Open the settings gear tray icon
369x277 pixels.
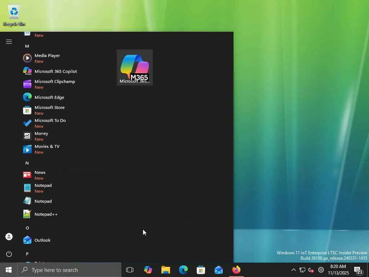click(321, 270)
